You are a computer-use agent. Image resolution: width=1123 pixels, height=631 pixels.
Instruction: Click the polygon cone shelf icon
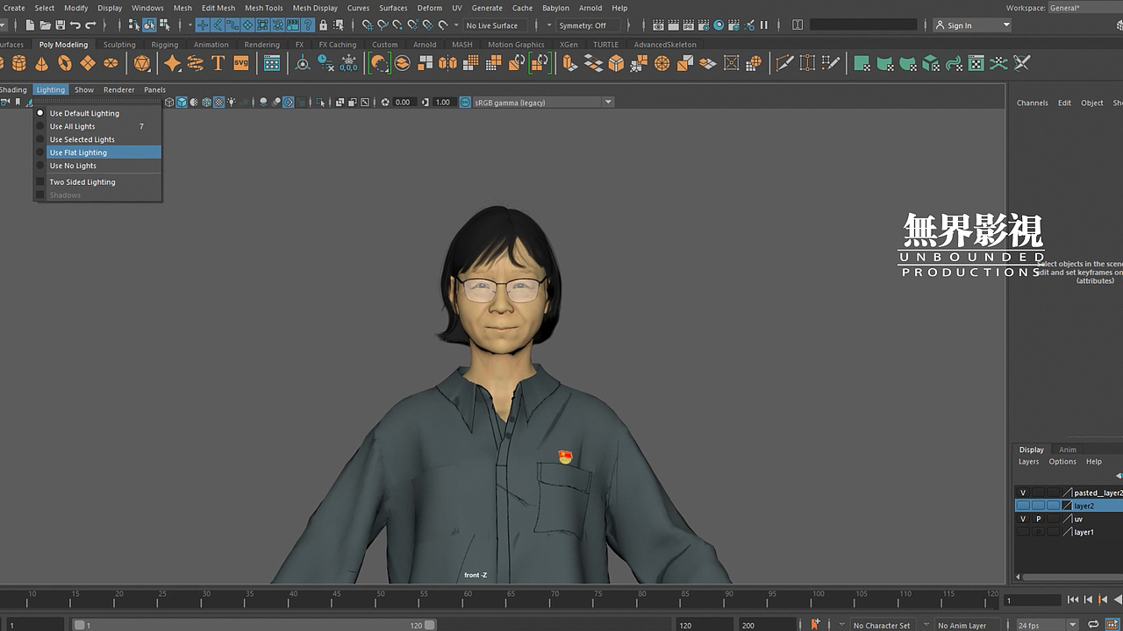point(42,63)
